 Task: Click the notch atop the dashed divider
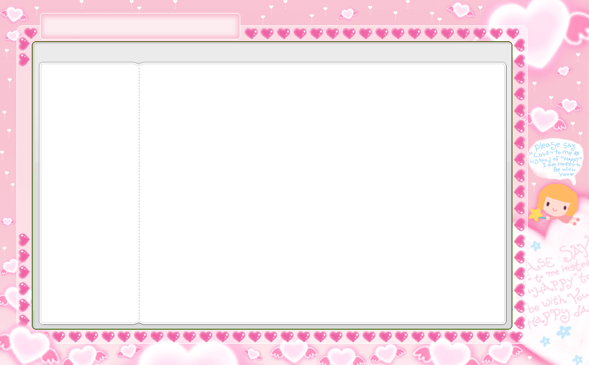click(x=139, y=64)
